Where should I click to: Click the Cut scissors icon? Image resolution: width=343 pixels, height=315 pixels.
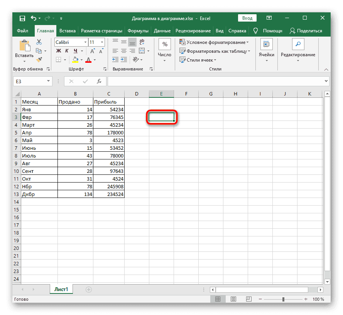[39, 42]
